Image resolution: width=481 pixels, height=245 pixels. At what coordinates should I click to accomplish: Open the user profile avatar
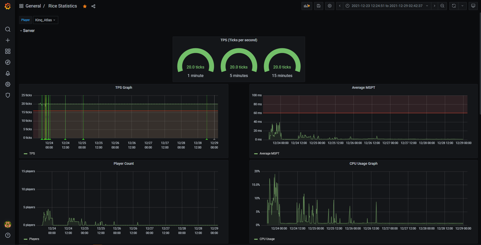(x=8, y=224)
